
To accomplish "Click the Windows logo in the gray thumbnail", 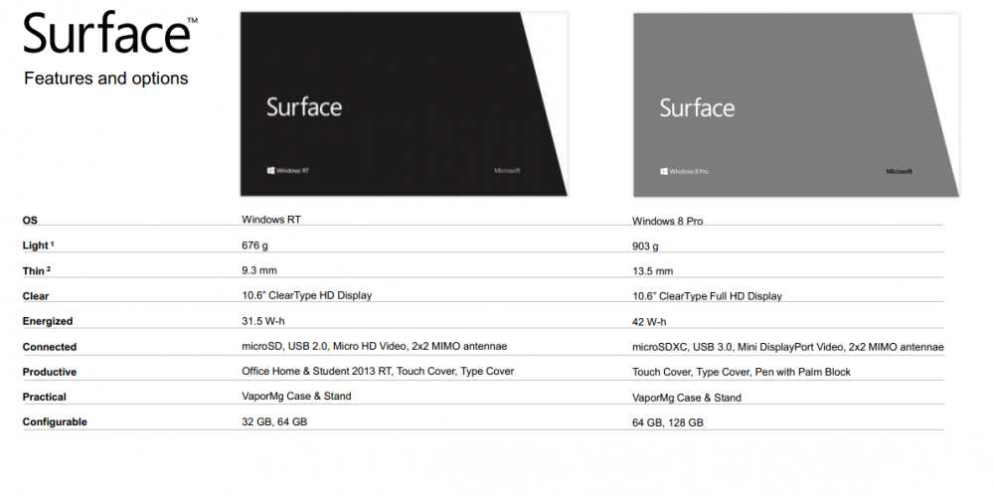I will click(664, 171).
